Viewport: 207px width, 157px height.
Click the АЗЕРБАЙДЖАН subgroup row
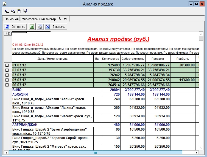coord(105,125)
